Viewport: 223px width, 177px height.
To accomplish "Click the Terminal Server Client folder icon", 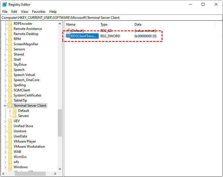I will click(10, 106).
